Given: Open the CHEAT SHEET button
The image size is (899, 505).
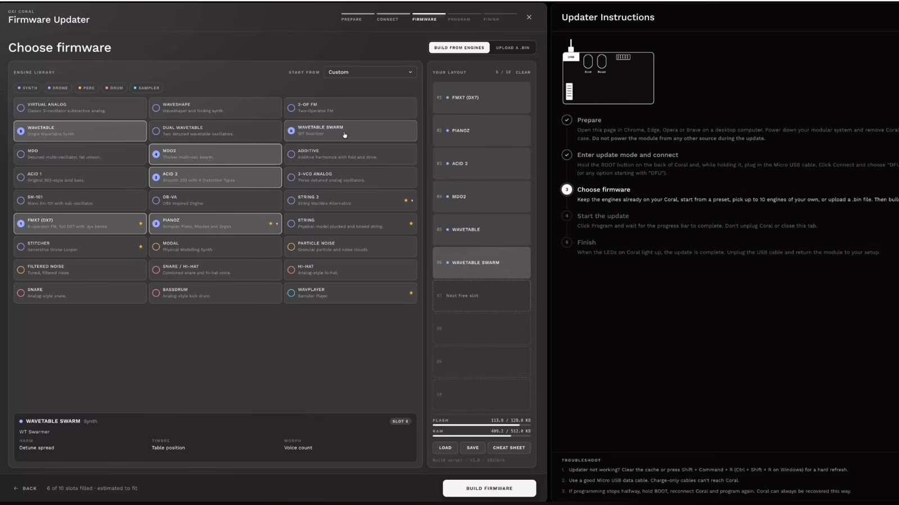Looking at the screenshot, I should click(x=509, y=448).
